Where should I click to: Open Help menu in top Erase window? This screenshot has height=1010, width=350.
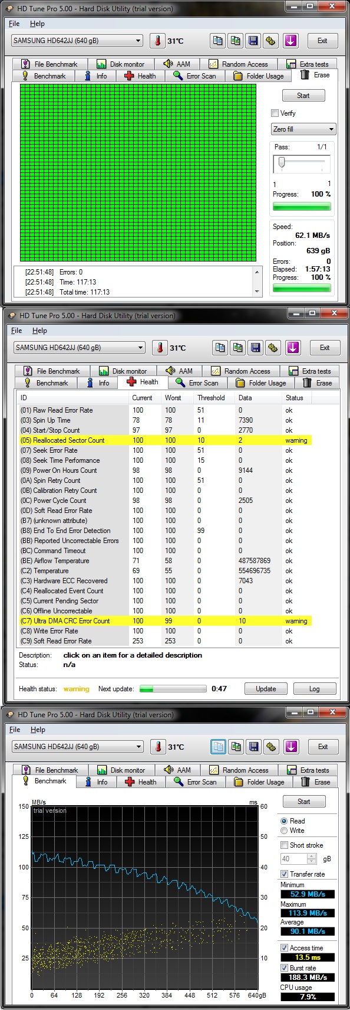(x=37, y=24)
